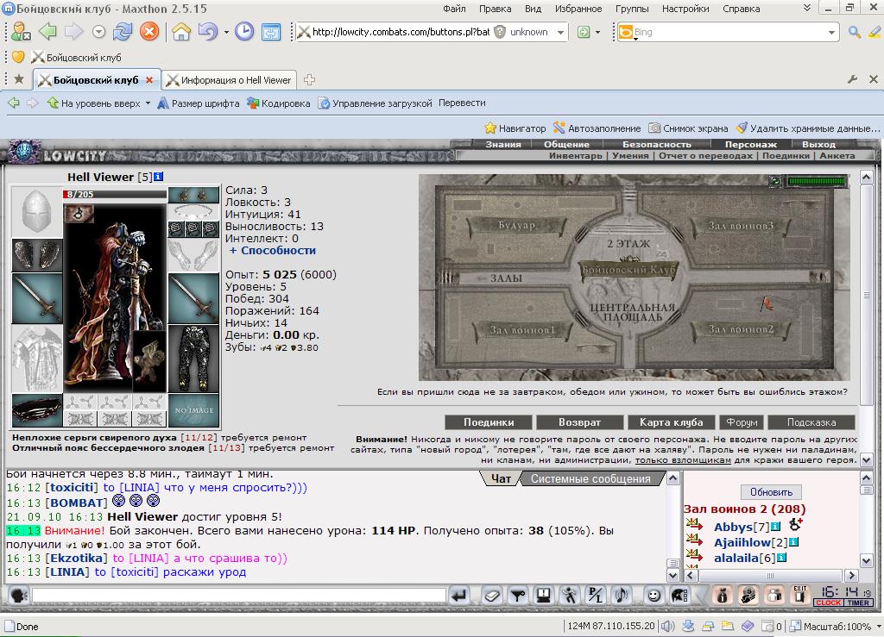
Task: Open dropdown arrow beside the Go button
Action: [597, 32]
